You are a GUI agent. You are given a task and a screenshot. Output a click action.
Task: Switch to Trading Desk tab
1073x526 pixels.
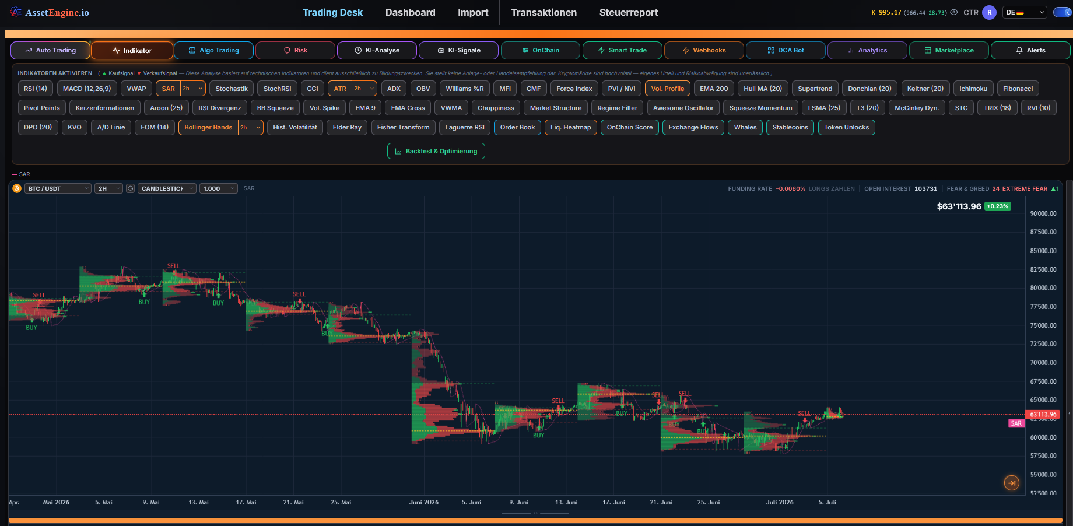(332, 12)
